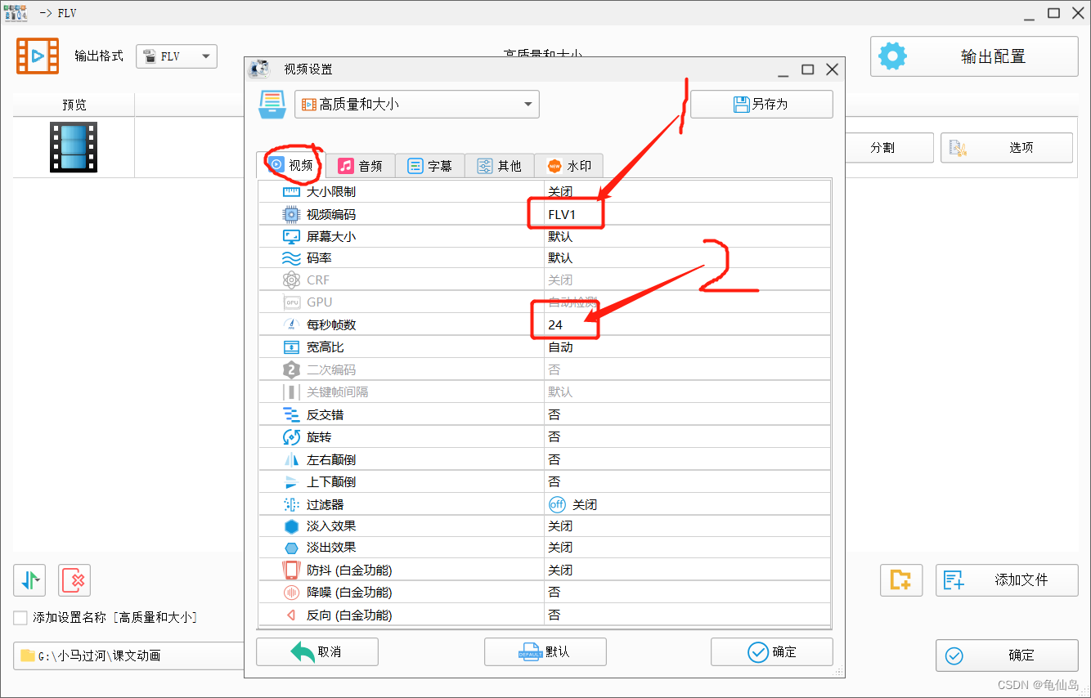
Task: Click the add folder icon beside 添加文件
Action: pyautogui.click(x=900, y=579)
